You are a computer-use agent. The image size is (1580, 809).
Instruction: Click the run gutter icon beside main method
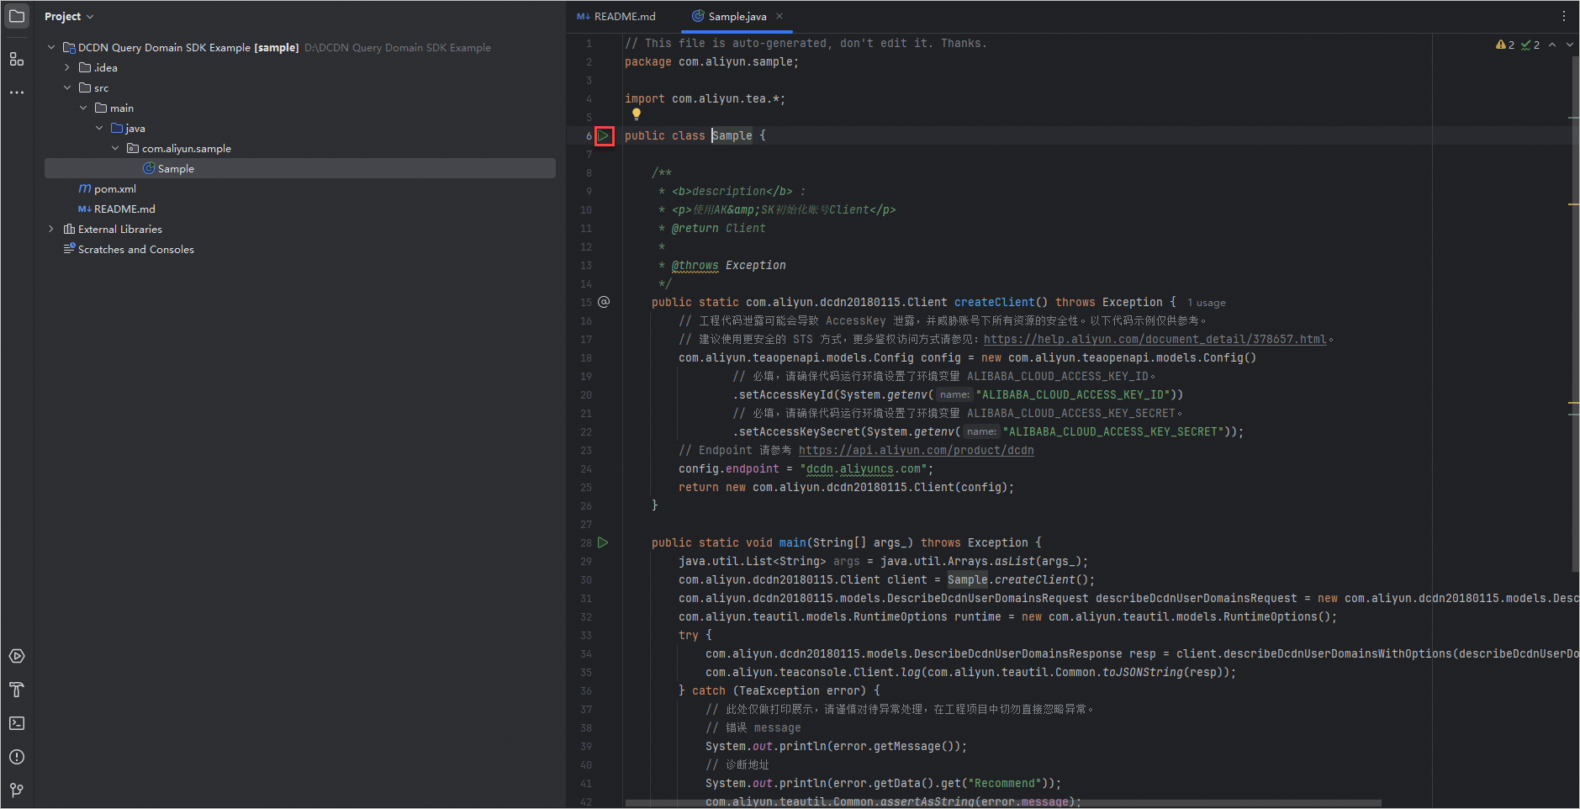click(x=603, y=542)
